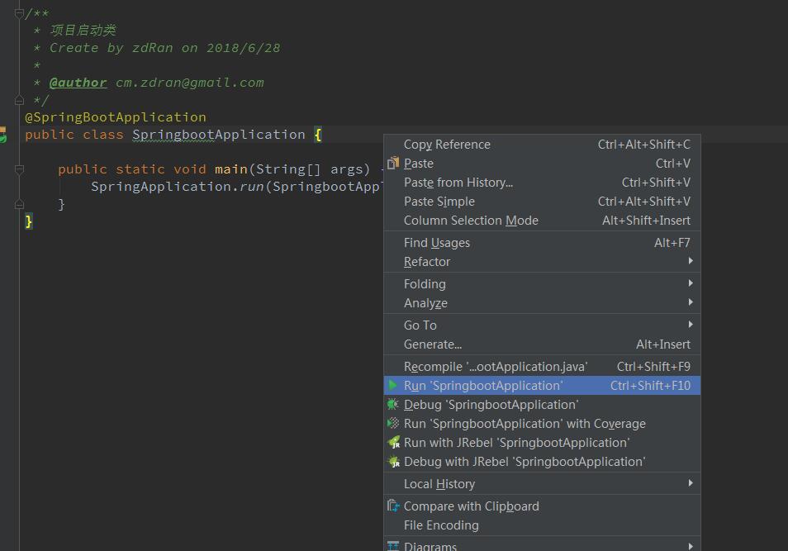Screen dimensions: 788x551
Task: Open File Encoding option
Action: [542, 525]
